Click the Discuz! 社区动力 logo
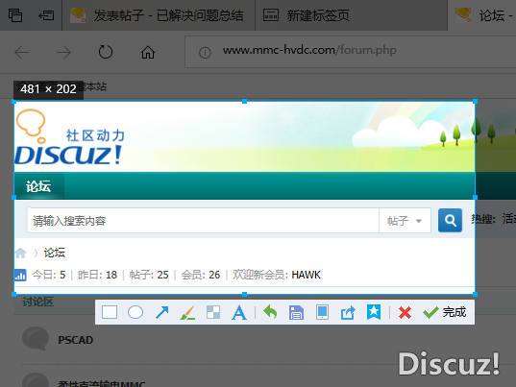This screenshot has height=387, width=516. click(x=70, y=137)
